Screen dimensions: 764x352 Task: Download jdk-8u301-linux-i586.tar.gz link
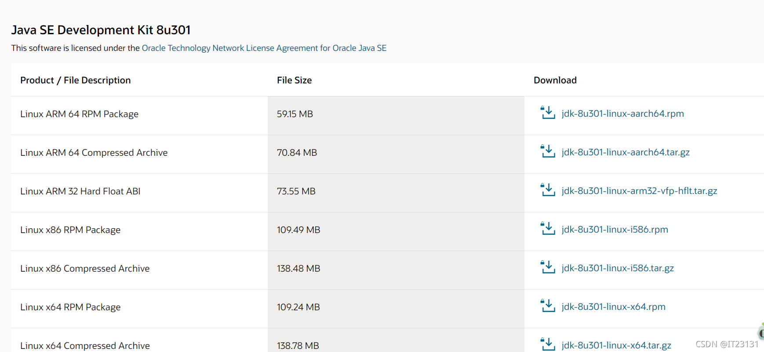[618, 268]
